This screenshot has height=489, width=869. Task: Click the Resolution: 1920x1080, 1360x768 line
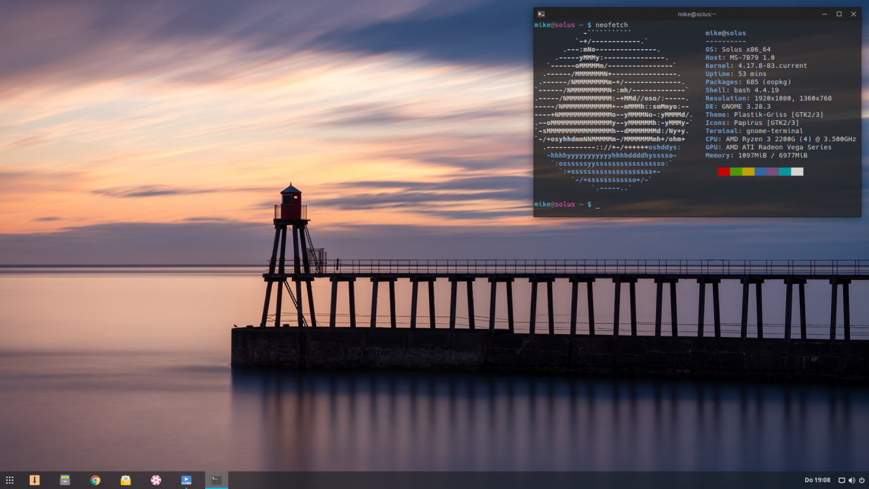click(x=769, y=98)
